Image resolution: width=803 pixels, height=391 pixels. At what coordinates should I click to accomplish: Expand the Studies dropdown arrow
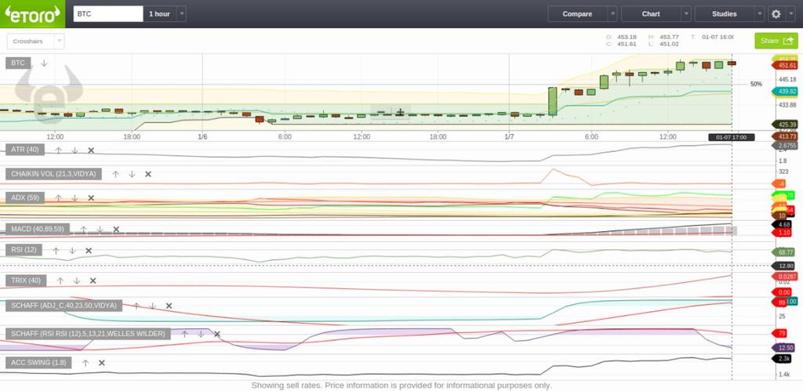[759, 14]
